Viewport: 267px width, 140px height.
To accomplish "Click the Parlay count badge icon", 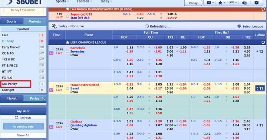I will (44, 98).
